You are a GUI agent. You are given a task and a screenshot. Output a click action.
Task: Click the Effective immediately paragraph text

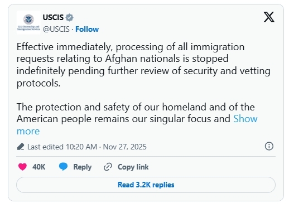(x=143, y=65)
